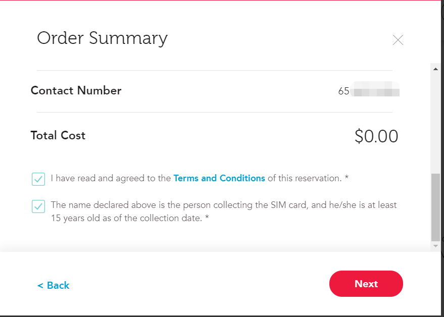Proceed with the red Next button
The height and width of the screenshot is (317, 444).
coord(366,284)
